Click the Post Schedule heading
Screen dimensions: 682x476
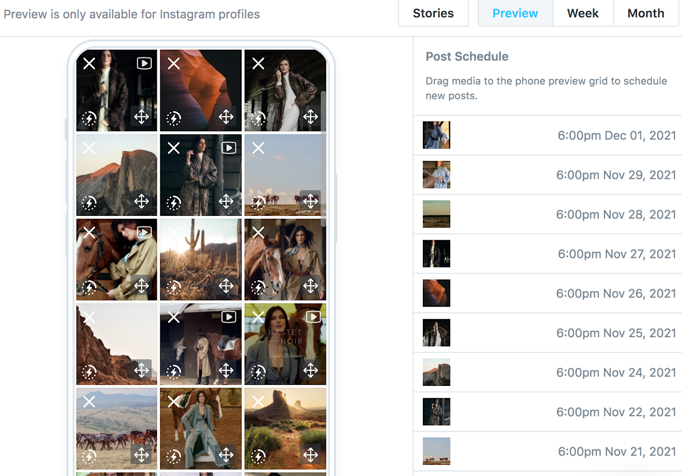pyautogui.click(x=467, y=57)
